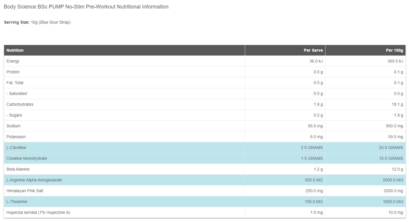
Task: Click the 1.5 GRAMS value
Action: (x=312, y=158)
